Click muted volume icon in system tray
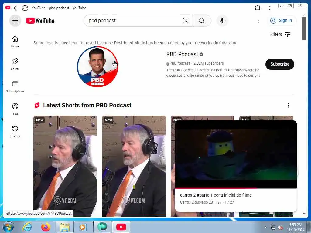Screen dimensions: 311x233 pos(280,228)
